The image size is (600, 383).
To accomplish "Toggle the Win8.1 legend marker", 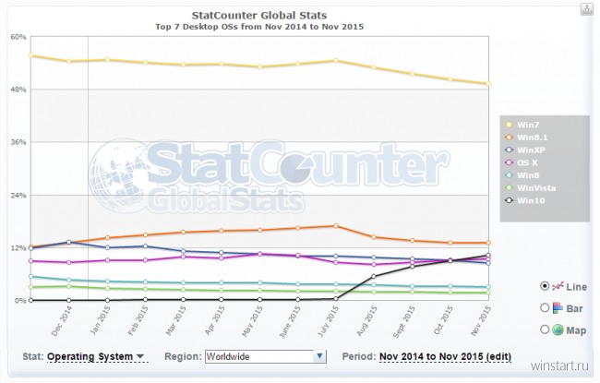I will click(x=509, y=138).
